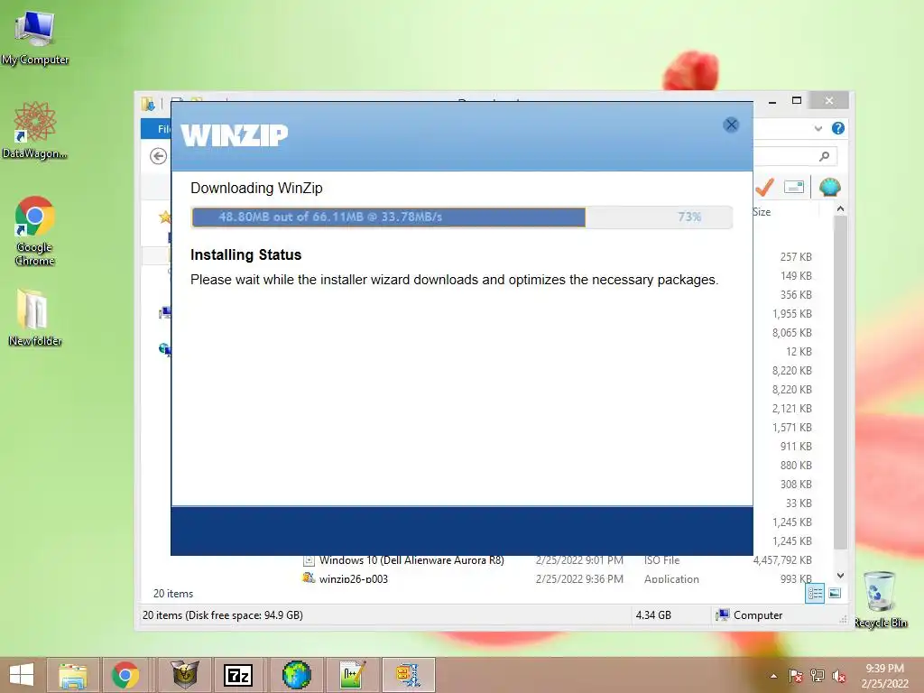Click the 20 items count label
The image size is (924, 693).
[x=173, y=594]
